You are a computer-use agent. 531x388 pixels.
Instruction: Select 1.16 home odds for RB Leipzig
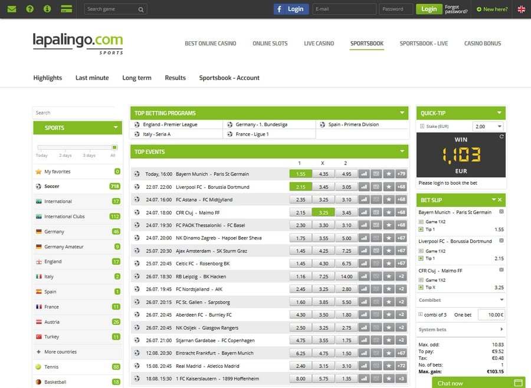point(301,277)
